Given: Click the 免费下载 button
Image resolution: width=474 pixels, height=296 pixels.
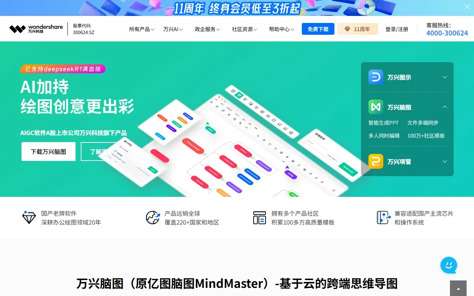Looking at the screenshot, I should click(318, 28).
